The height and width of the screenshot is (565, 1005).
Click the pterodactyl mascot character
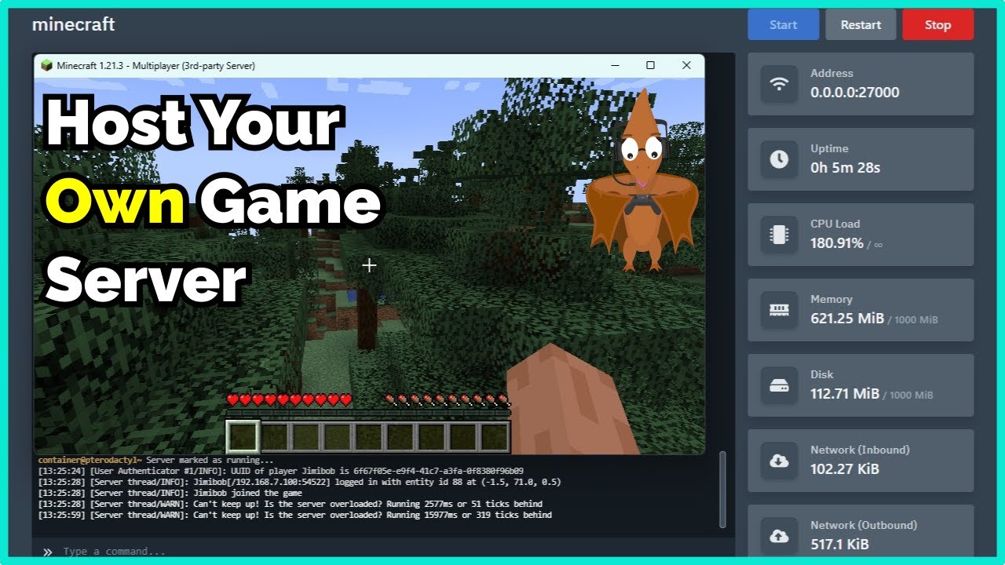642,180
